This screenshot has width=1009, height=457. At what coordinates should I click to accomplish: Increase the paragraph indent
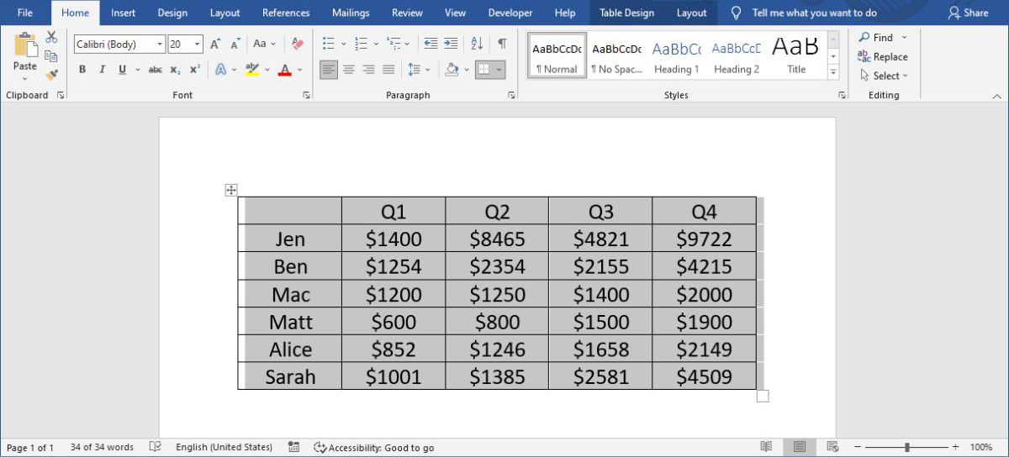click(x=451, y=44)
